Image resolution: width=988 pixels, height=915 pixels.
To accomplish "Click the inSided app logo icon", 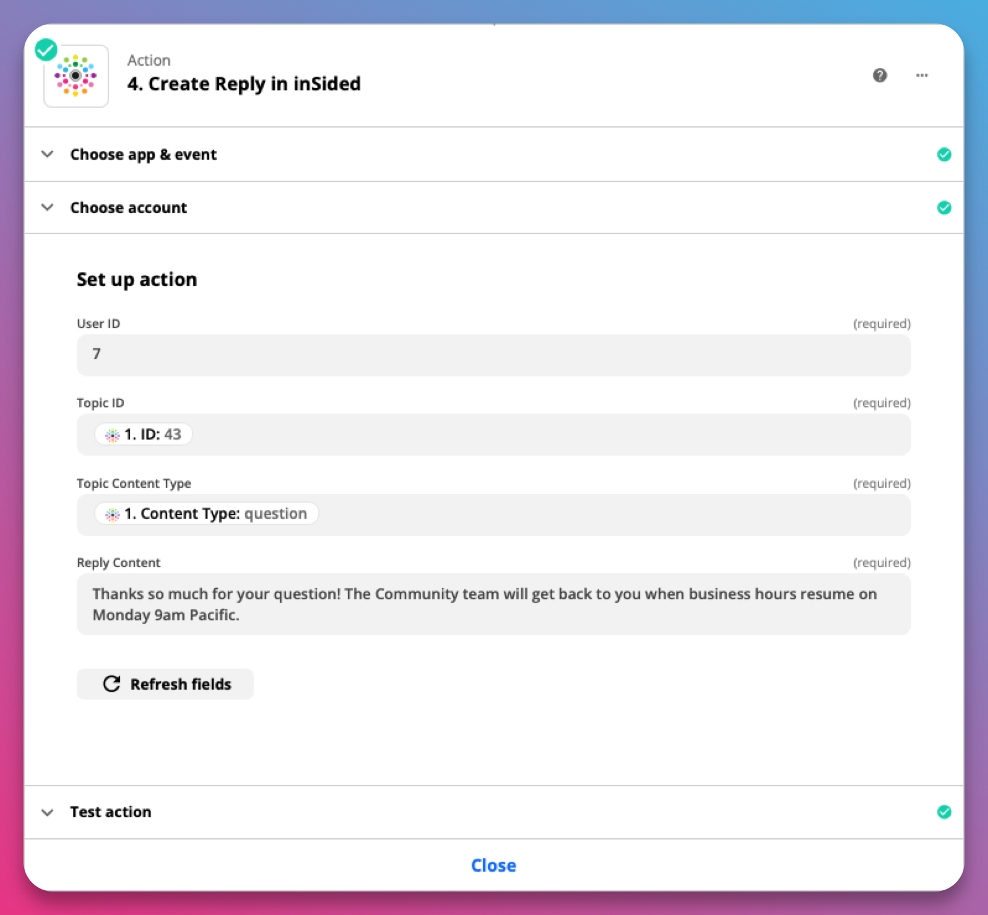I will pos(76,76).
